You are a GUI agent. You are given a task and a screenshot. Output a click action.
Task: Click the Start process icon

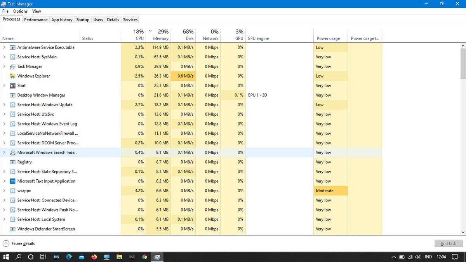[13, 85]
